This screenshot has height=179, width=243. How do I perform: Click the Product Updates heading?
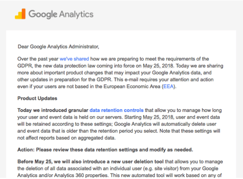[x=37, y=98]
